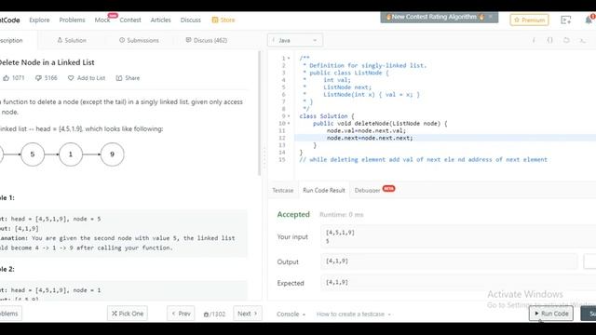
Task: Open Discuss in the top navigation
Action: [x=190, y=20]
